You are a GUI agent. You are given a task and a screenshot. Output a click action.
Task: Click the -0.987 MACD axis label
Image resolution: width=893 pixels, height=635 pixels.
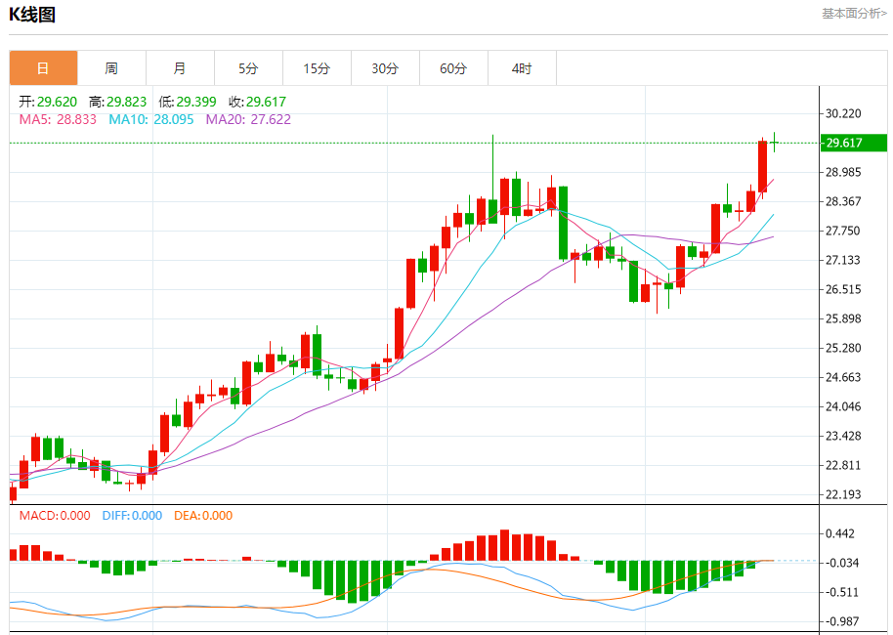coord(842,622)
